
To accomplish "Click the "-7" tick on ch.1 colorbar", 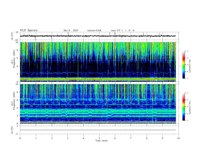I will click(187, 79).
